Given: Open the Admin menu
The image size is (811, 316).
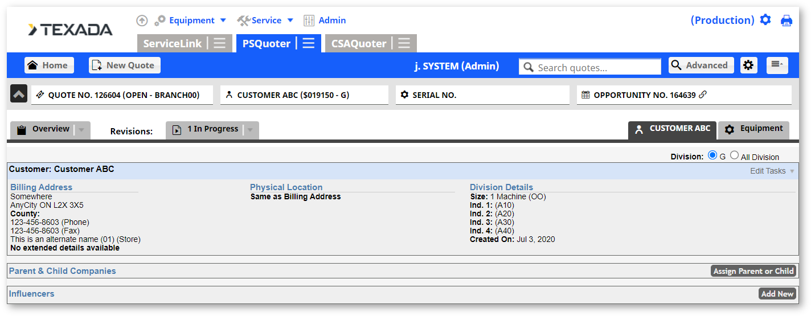Looking at the screenshot, I should coord(332,20).
